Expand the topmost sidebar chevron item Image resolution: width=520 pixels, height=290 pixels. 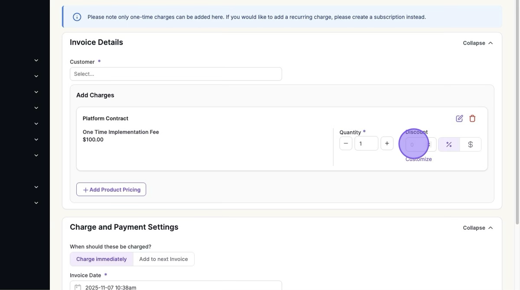coord(36,61)
